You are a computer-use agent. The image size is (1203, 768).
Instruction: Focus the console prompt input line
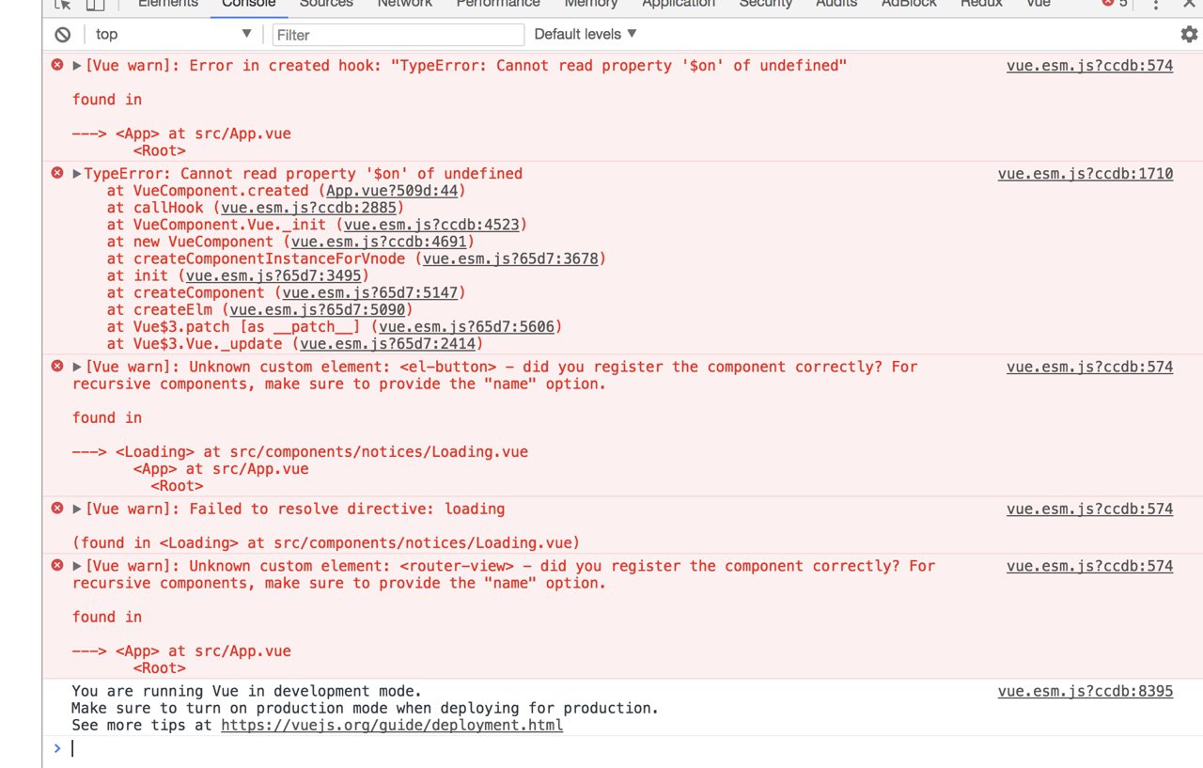[564, 749]
